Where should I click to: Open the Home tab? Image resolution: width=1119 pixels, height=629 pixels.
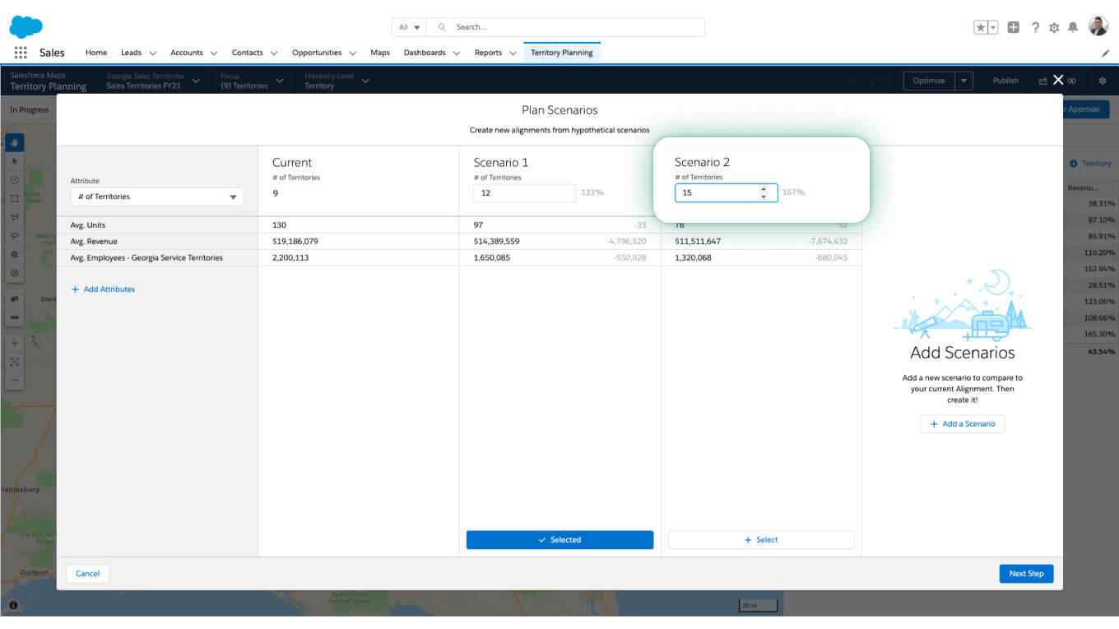(96, 53)
